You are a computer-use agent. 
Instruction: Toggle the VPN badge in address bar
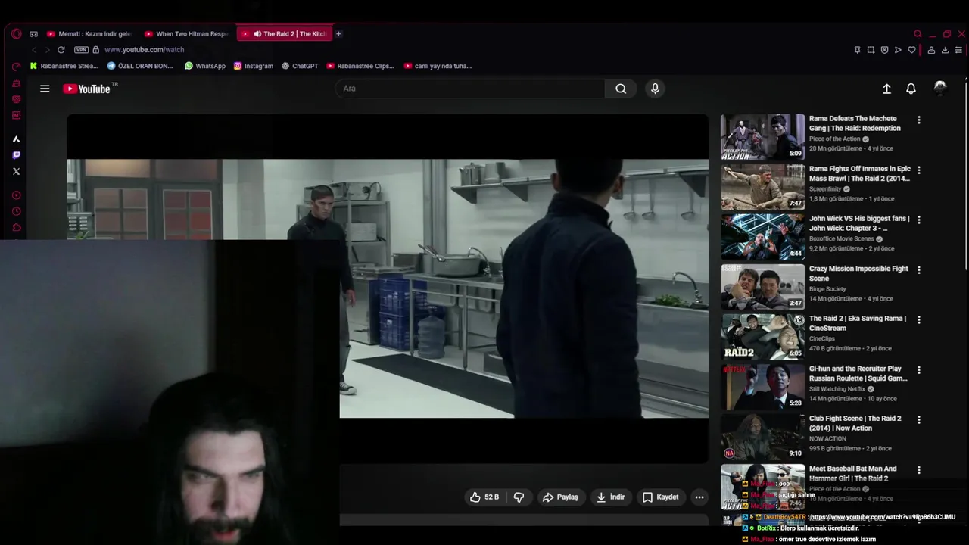[81, 50]
